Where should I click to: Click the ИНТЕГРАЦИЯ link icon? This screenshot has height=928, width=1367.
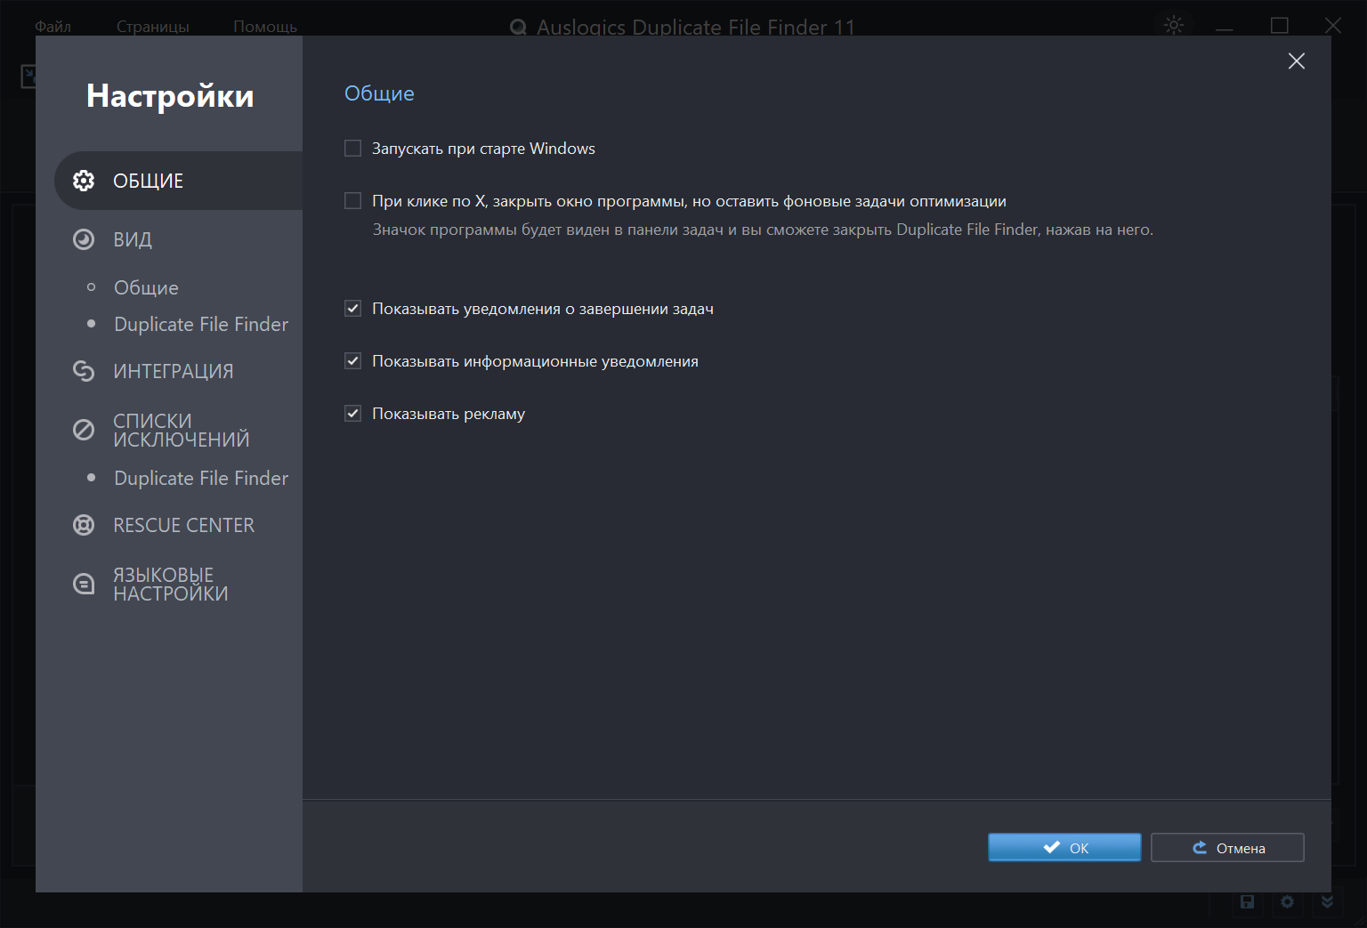tap(84, 371)
